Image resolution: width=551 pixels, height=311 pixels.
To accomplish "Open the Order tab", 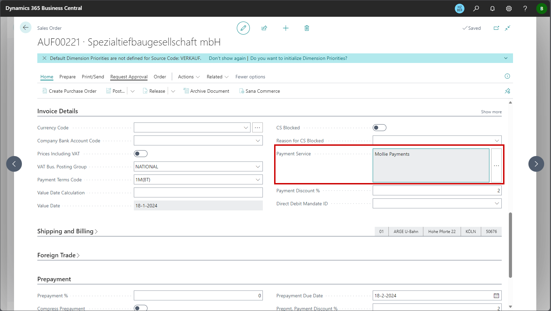I will click(x=160, y=77).
